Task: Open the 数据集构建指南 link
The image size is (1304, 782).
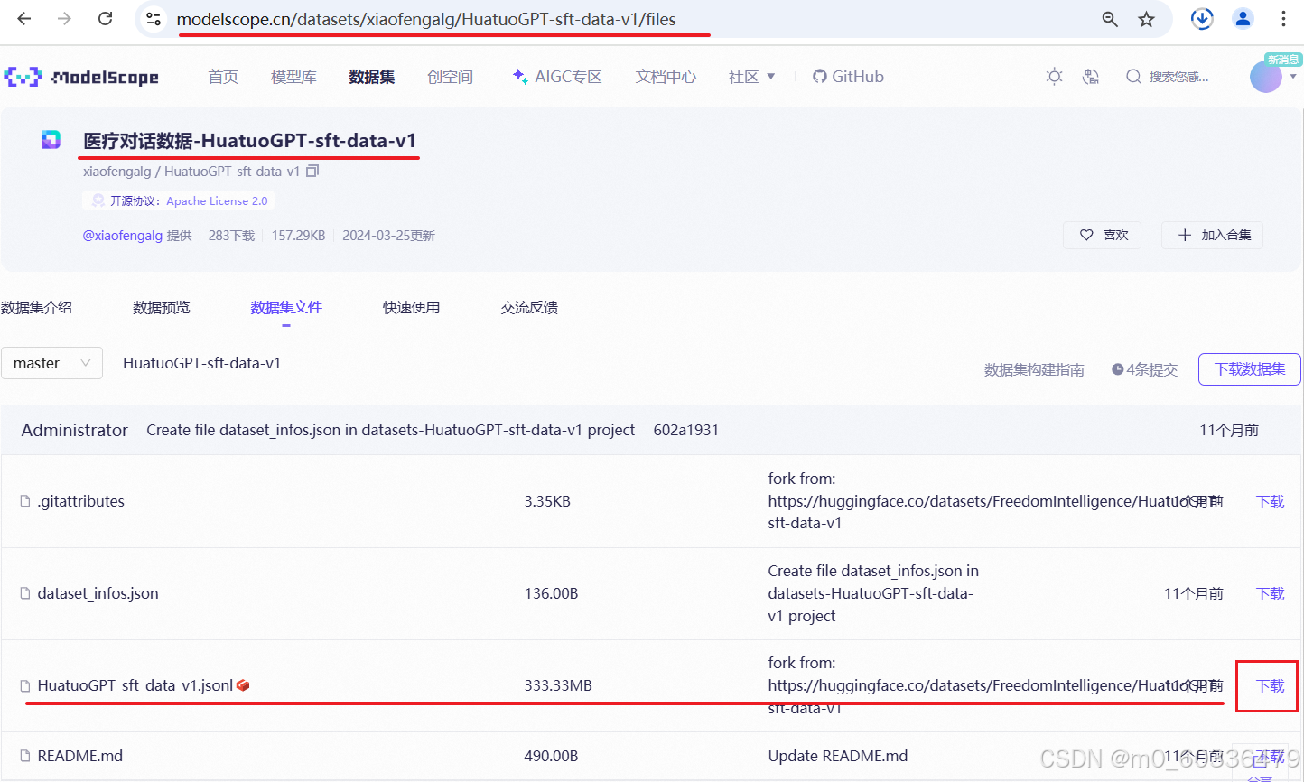Action: pyautogui.click(x=1034, y=369)
